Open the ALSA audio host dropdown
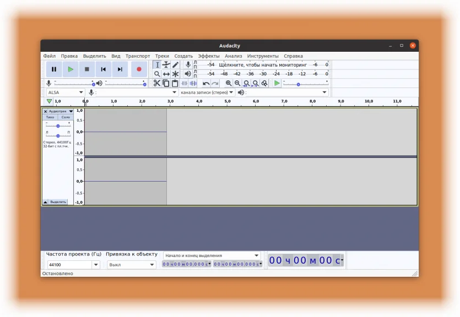Viewport: 460px width, 317px height. [65, 92]
